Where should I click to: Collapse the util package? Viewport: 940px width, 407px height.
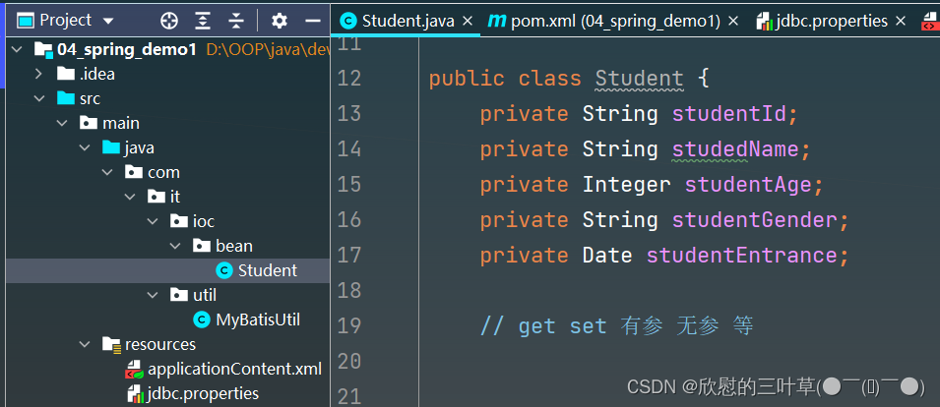tap(152, 295)
